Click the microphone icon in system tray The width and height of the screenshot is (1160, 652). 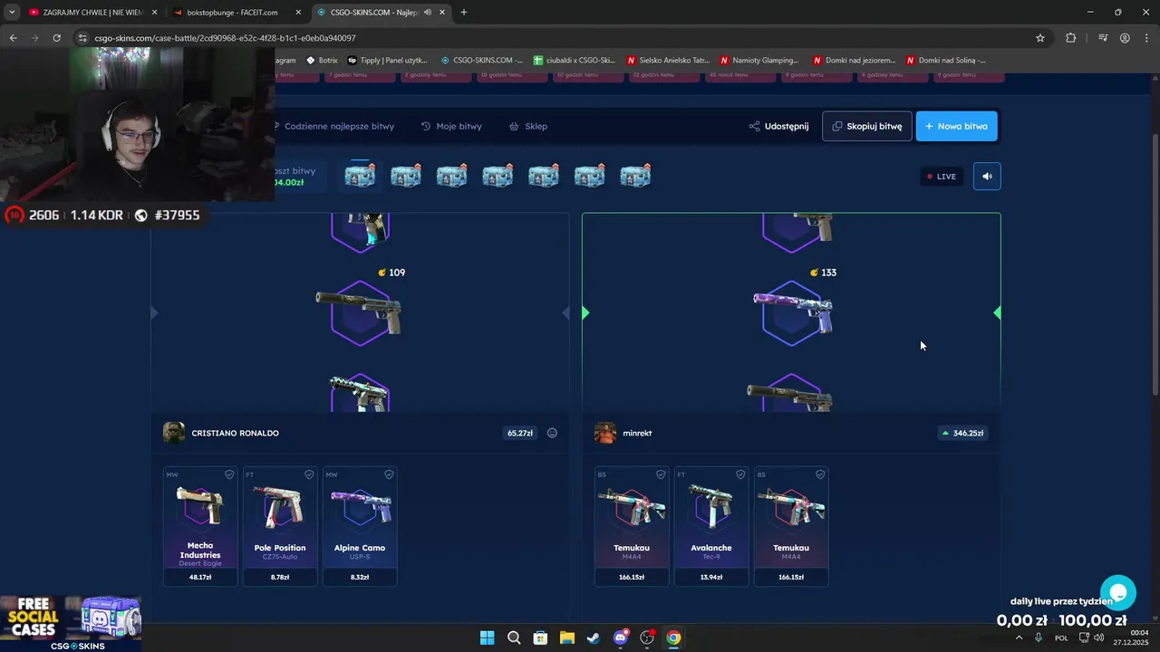tap(1039, 638)
